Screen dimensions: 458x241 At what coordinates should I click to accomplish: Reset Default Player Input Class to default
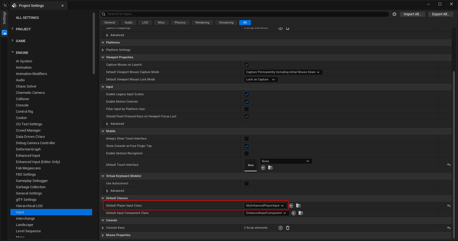pyautogui.click(x=449, y=206)
